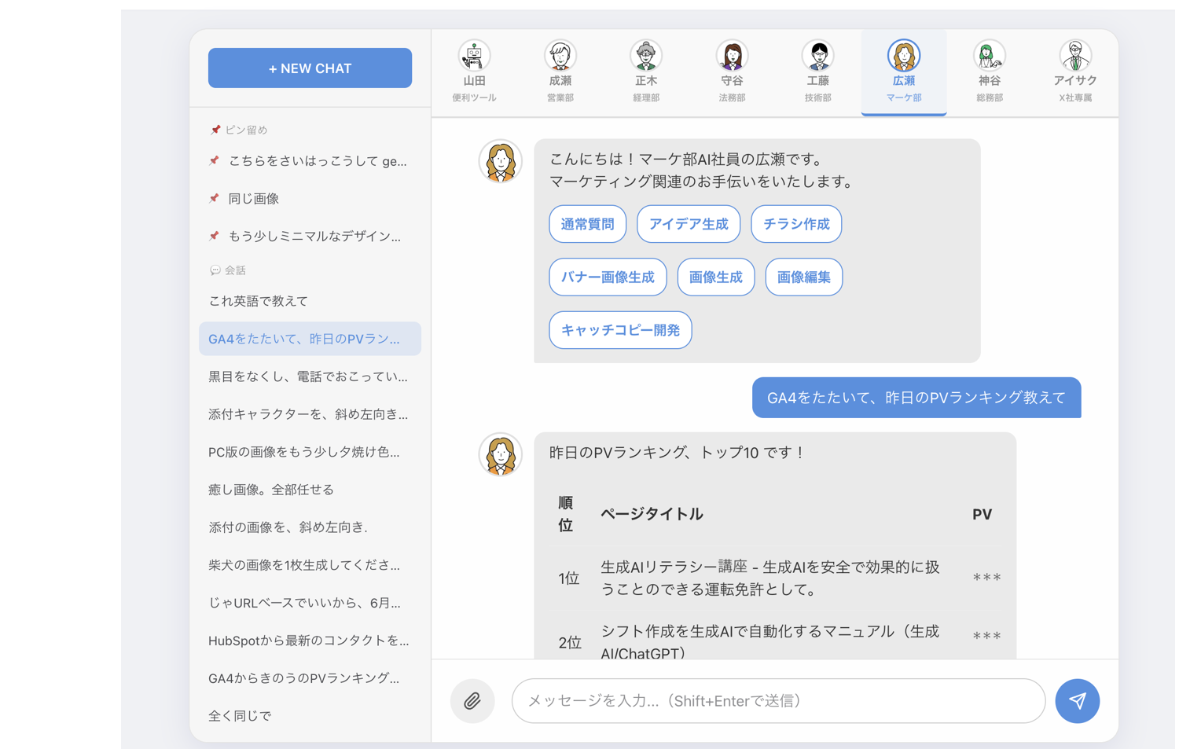Click 順位 column header
Image resolution: width=1179 pixels, height=749 pixels.
[566, 514]
